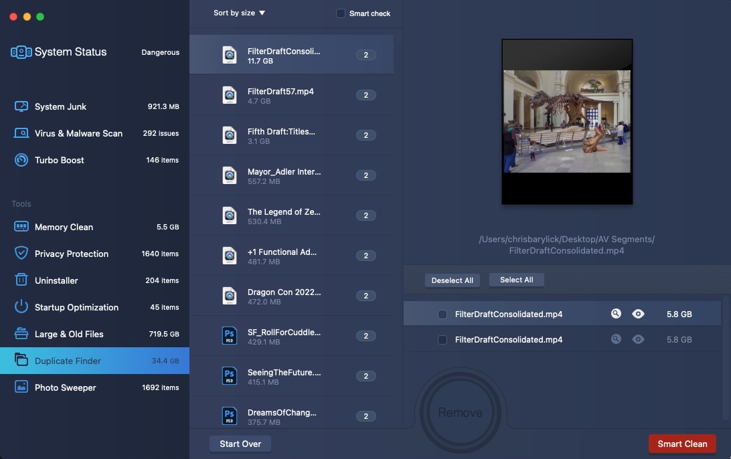The height and width of the screenshot is (459, 731).
Task: Click the Duplicate Finder icon
Action: click(21, 360)
